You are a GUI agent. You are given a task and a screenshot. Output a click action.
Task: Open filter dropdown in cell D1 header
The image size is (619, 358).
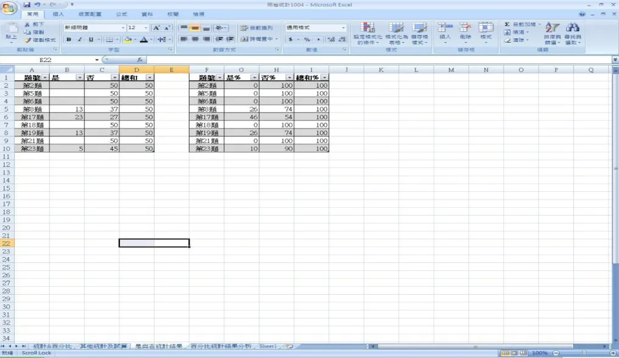[149, 78]
